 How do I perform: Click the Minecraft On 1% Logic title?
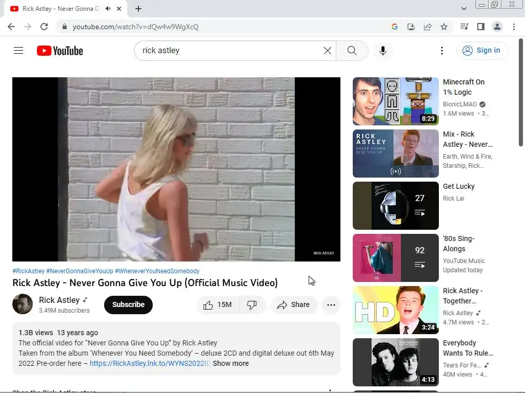(463, 87)
